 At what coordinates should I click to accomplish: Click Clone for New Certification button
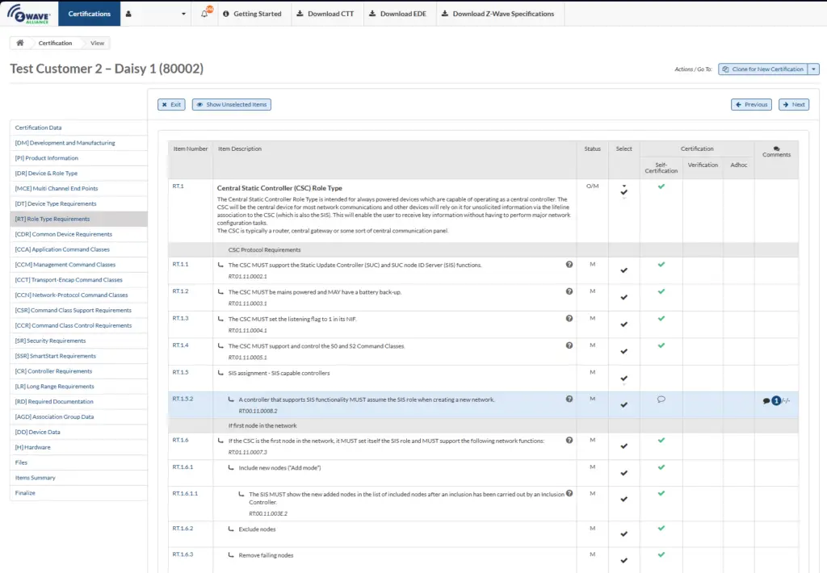click(762, 69)
